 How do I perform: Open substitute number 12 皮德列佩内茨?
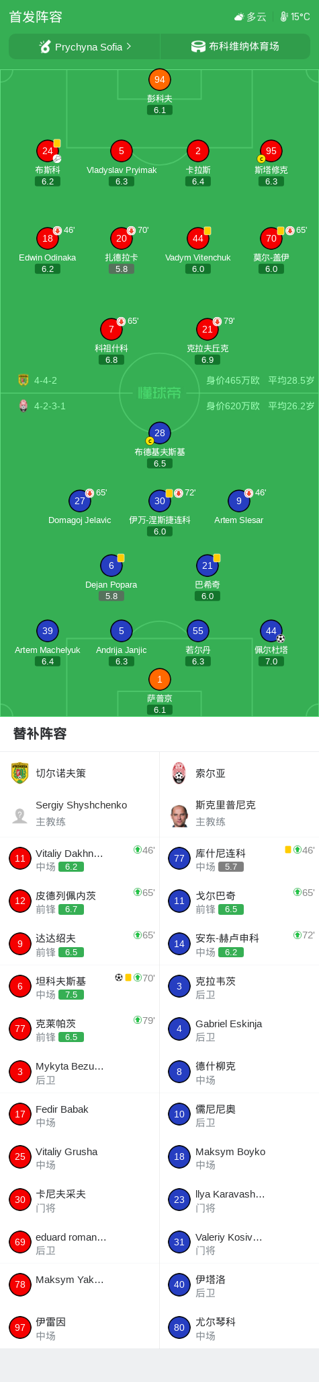tap(80, 901)
